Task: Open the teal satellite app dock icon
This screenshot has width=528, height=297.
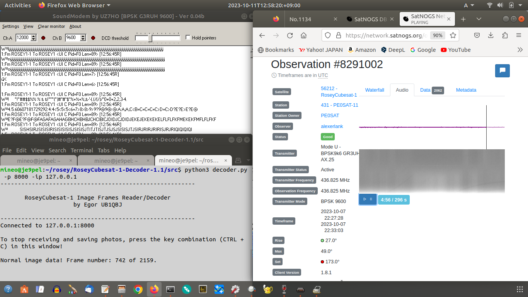Action: click(x=187, y=289)
